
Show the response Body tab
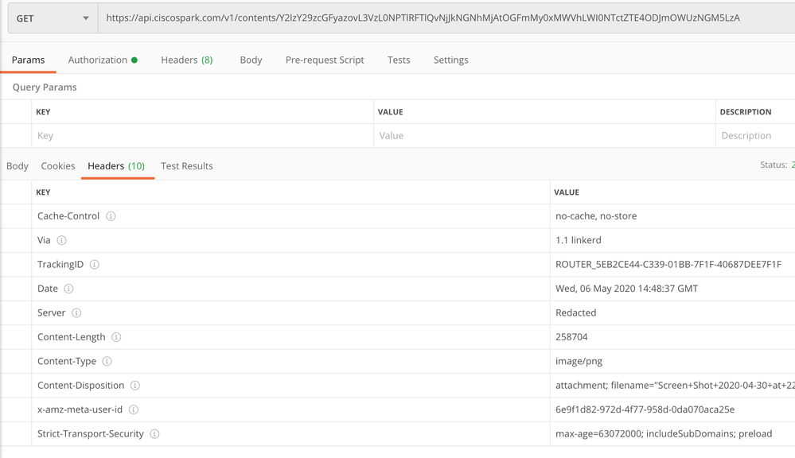18,166
